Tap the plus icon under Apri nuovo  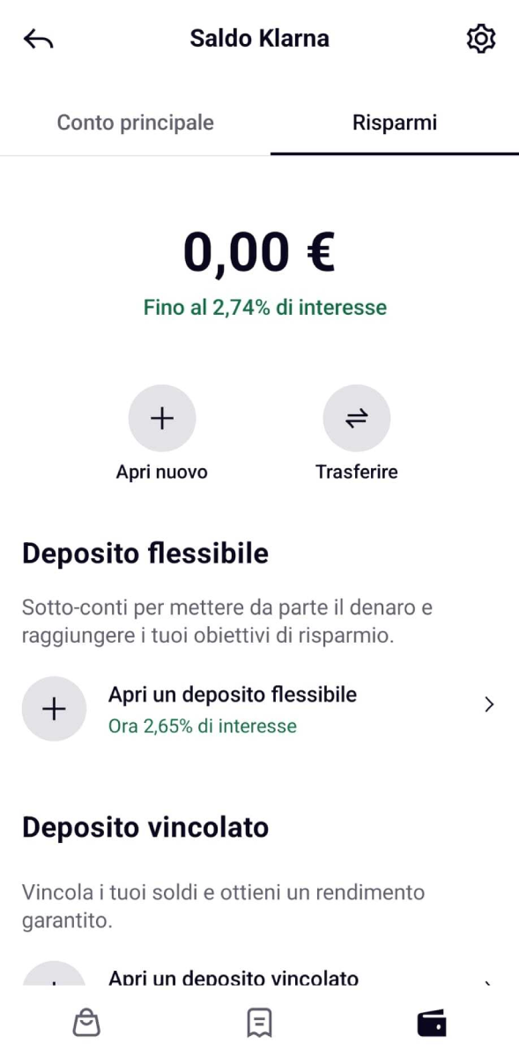point(162,418)
